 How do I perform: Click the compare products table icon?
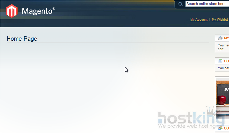coord(220,61)
